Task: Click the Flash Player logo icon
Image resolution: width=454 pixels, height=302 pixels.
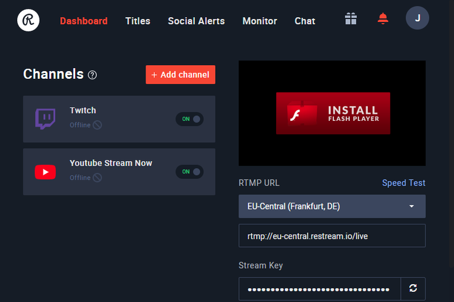Action: tap(301, 114)
